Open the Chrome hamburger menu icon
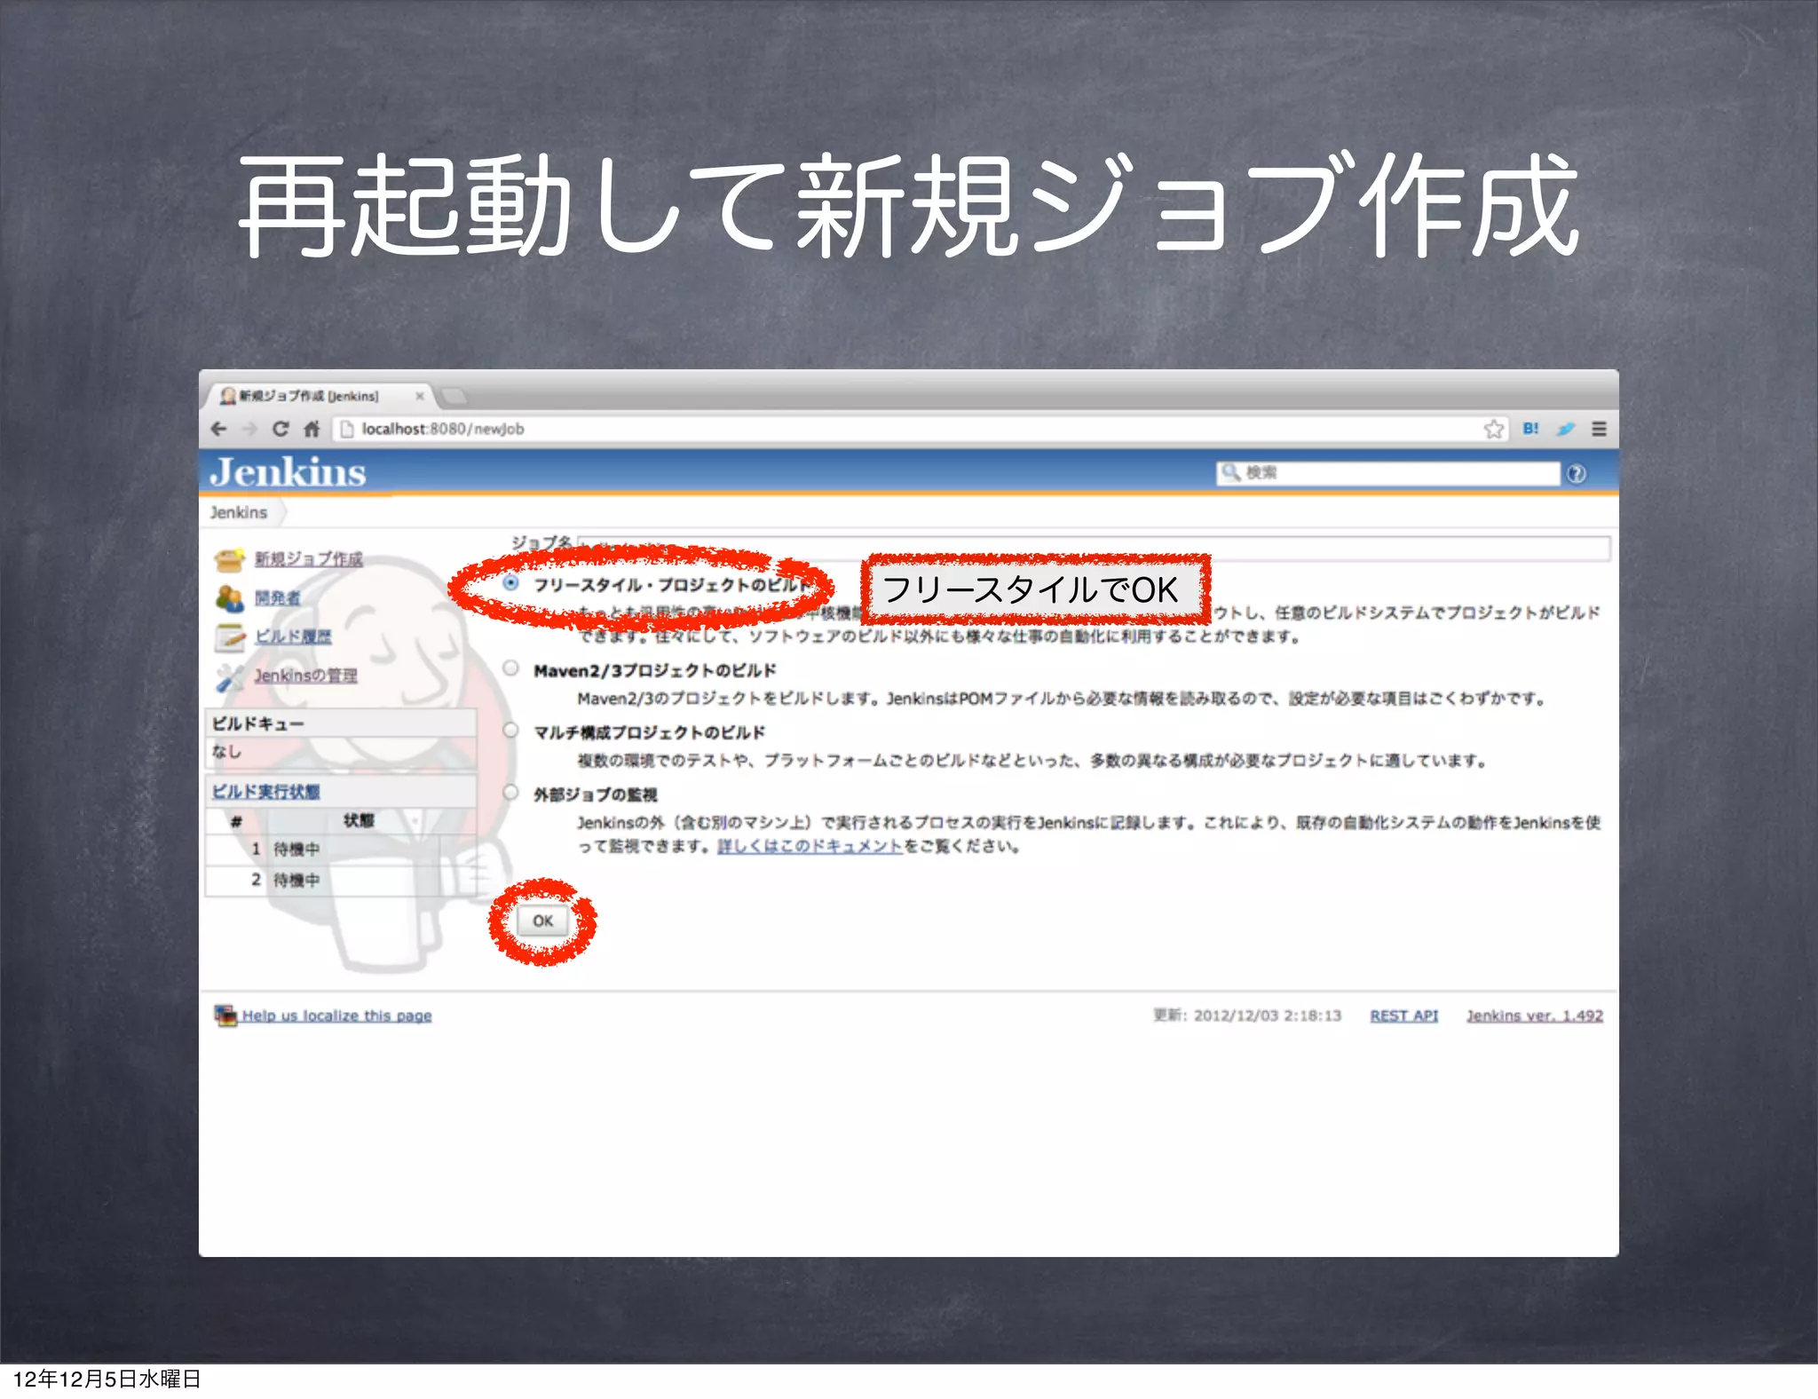Image resolution: width=1818 pixels, height=1399 pixels. tap(1599, 429)
